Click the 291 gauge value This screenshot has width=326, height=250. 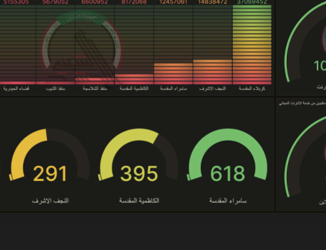pyautogui.click(x=50, y=174)
